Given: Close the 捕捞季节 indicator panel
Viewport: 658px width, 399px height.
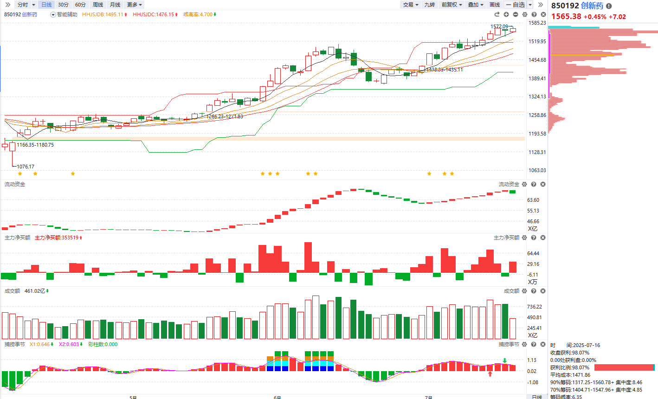Looking at the screenshot, I should coord(543,344).
